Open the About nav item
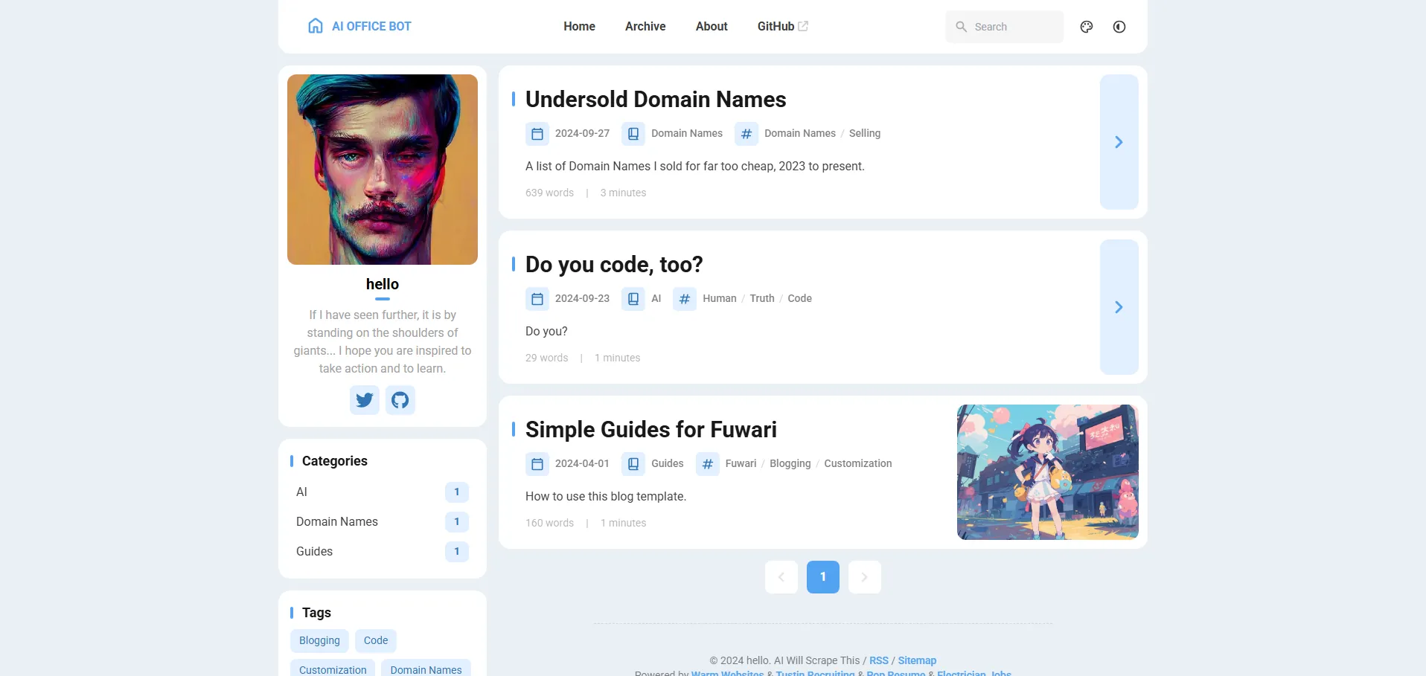The width and height of the screenshot is (1426, 676). tap(712, 26)
